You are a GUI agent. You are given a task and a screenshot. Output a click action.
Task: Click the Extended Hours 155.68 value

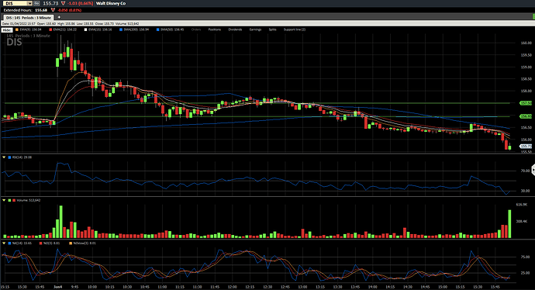[41, 10]
